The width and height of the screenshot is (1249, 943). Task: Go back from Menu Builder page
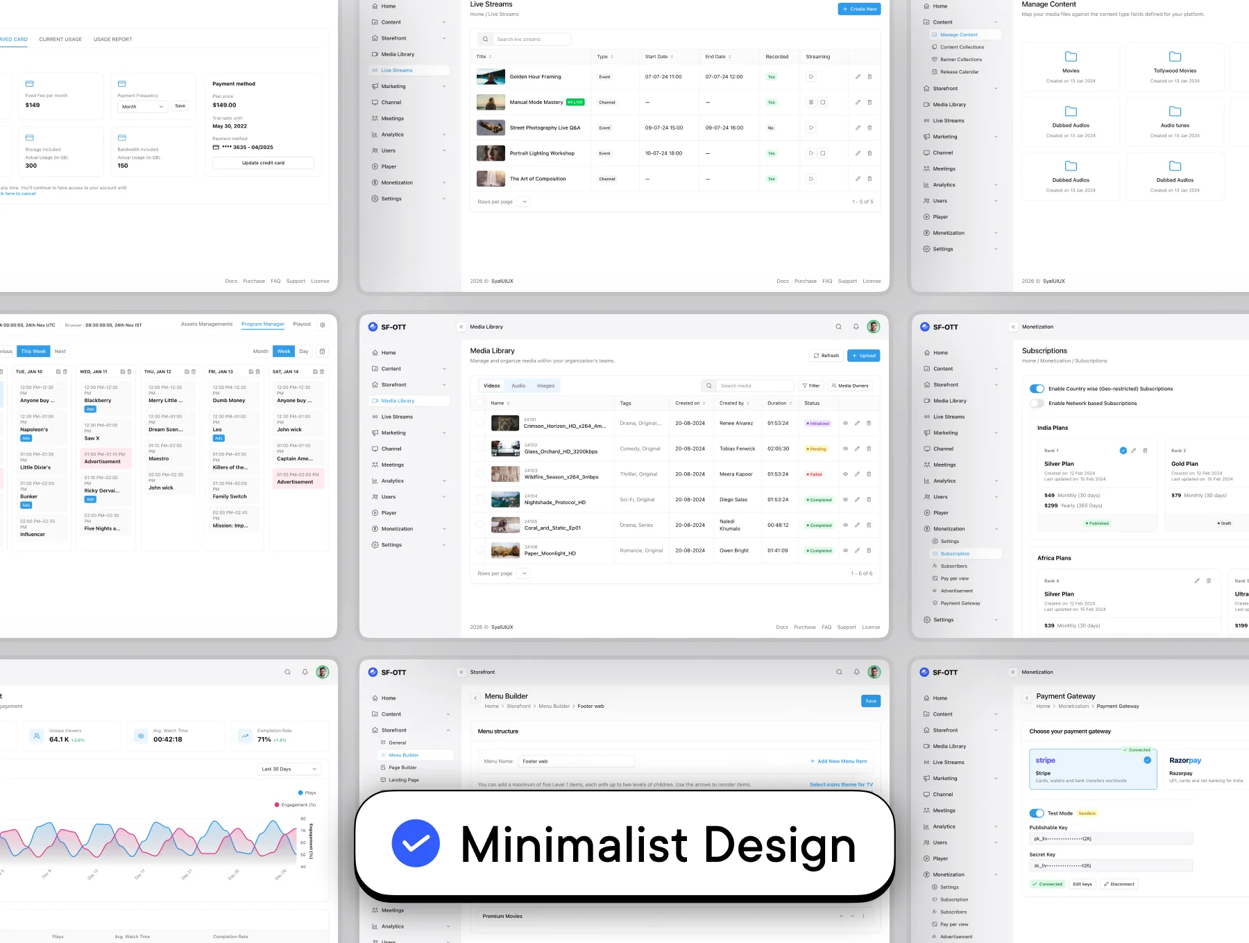coord(475,698)
